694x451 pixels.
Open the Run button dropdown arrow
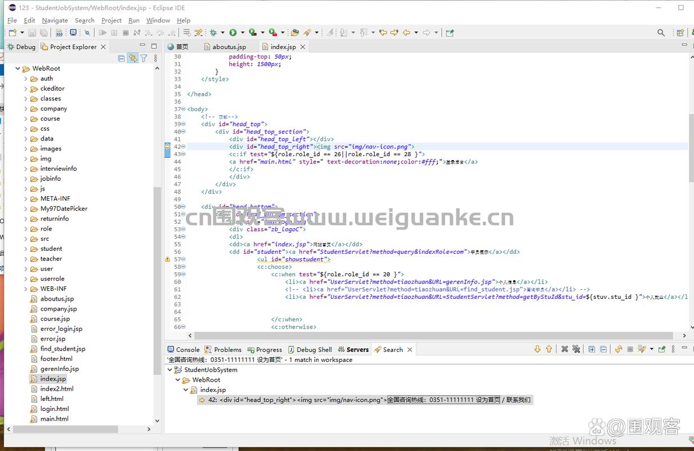(x=242, y=32)
